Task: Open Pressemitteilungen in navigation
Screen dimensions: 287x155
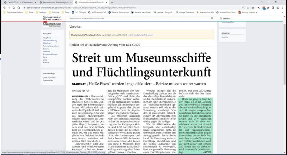Action: pos(50,54)
